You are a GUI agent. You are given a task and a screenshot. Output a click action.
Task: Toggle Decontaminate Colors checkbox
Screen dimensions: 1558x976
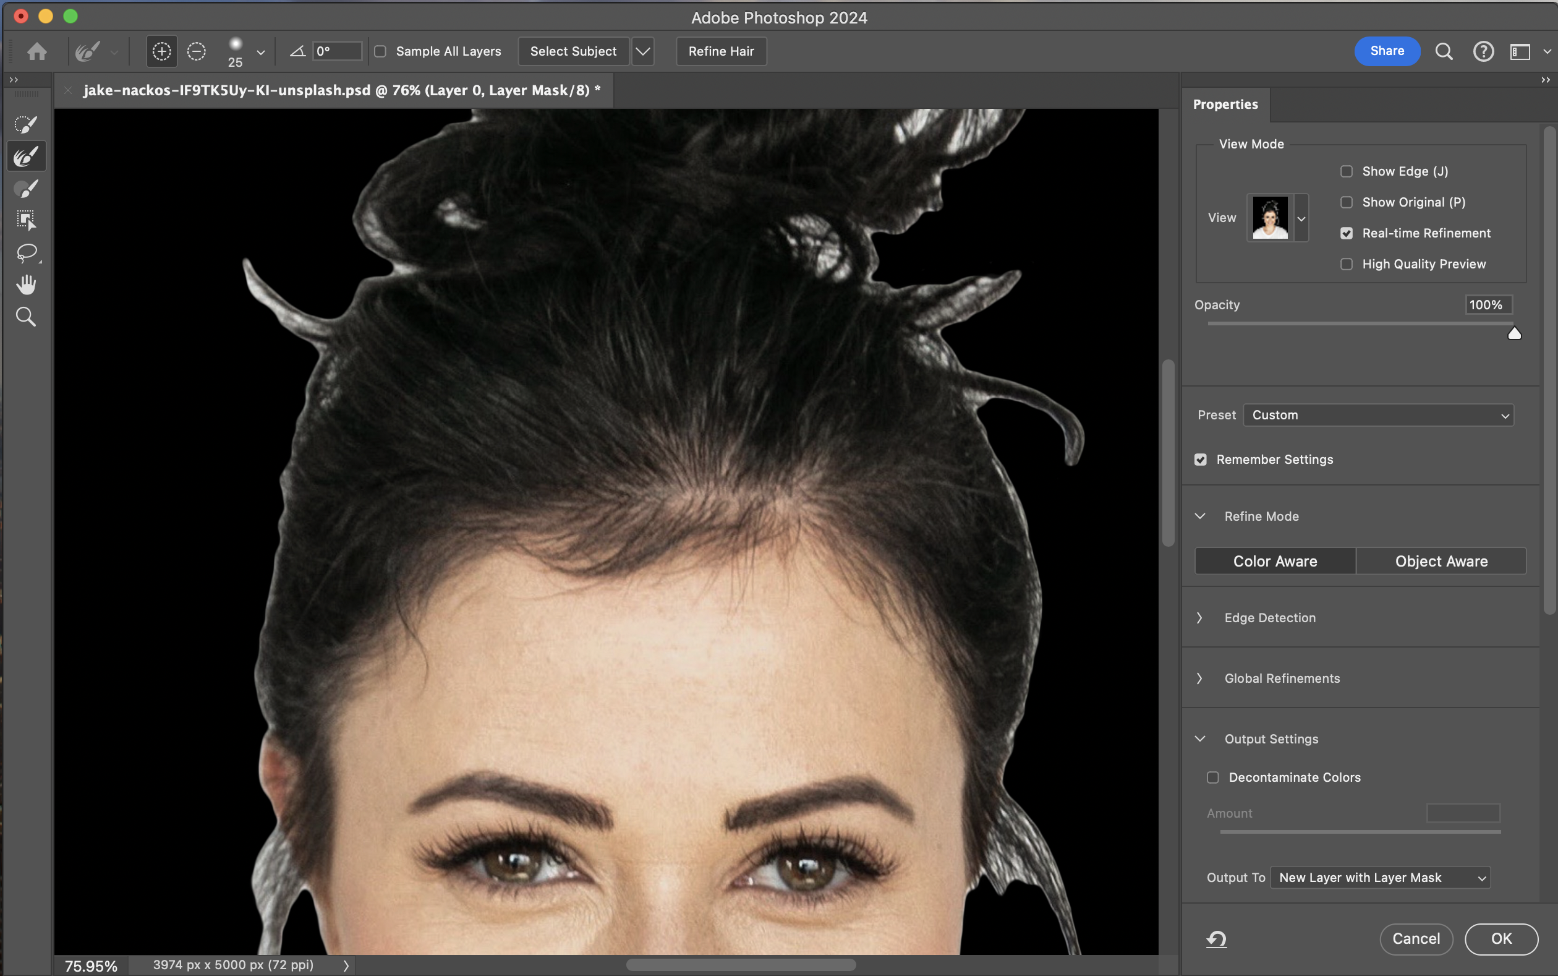[1213, 777]
